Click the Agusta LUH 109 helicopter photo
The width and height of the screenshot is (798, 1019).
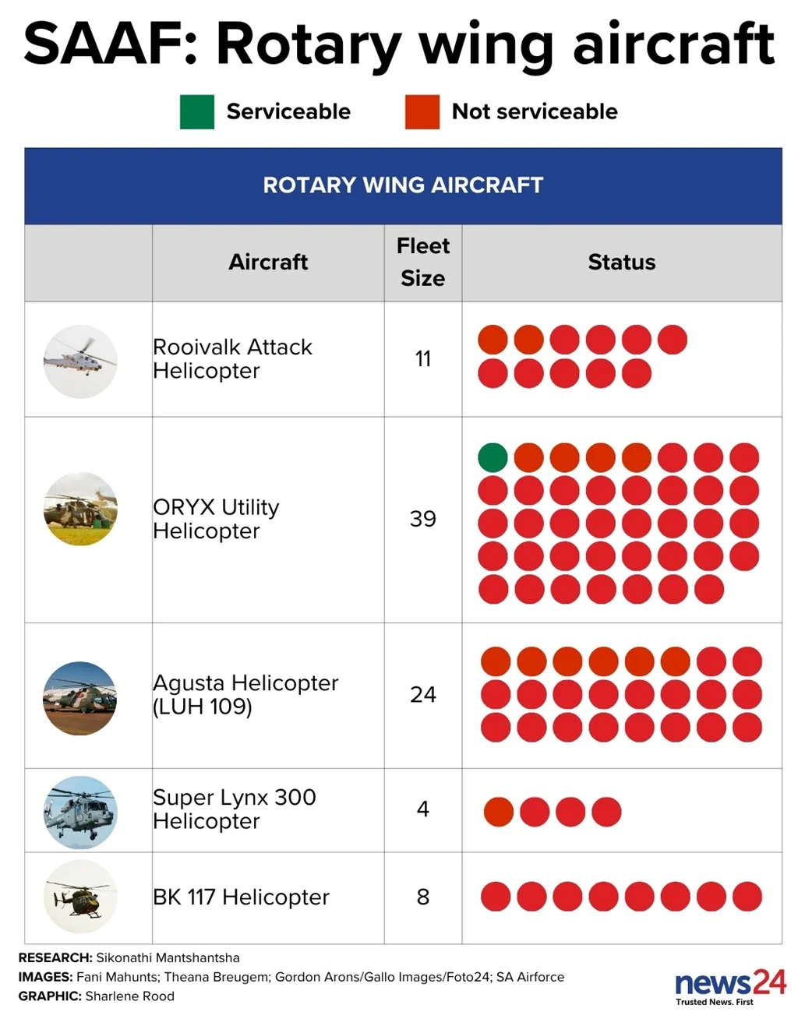click(80, 698)
